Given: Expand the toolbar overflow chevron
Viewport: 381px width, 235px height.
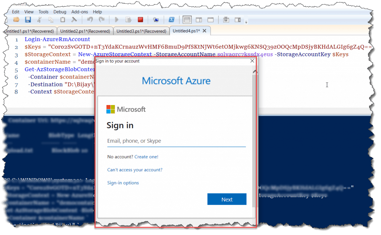Looking at the screenshot, I should (246, 22).
